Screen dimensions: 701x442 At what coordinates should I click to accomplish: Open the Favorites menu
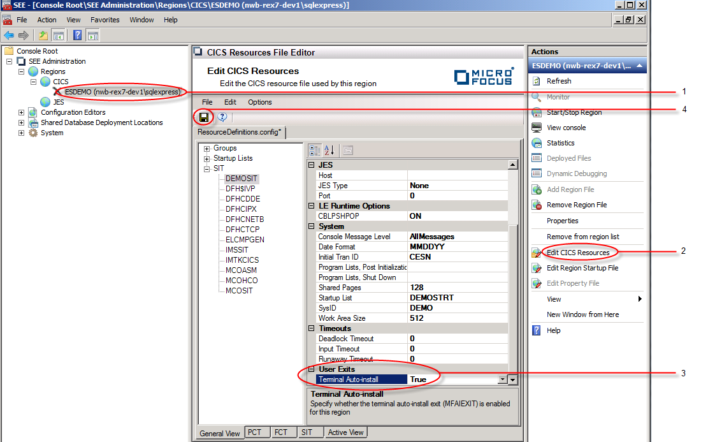pos(105,20)
